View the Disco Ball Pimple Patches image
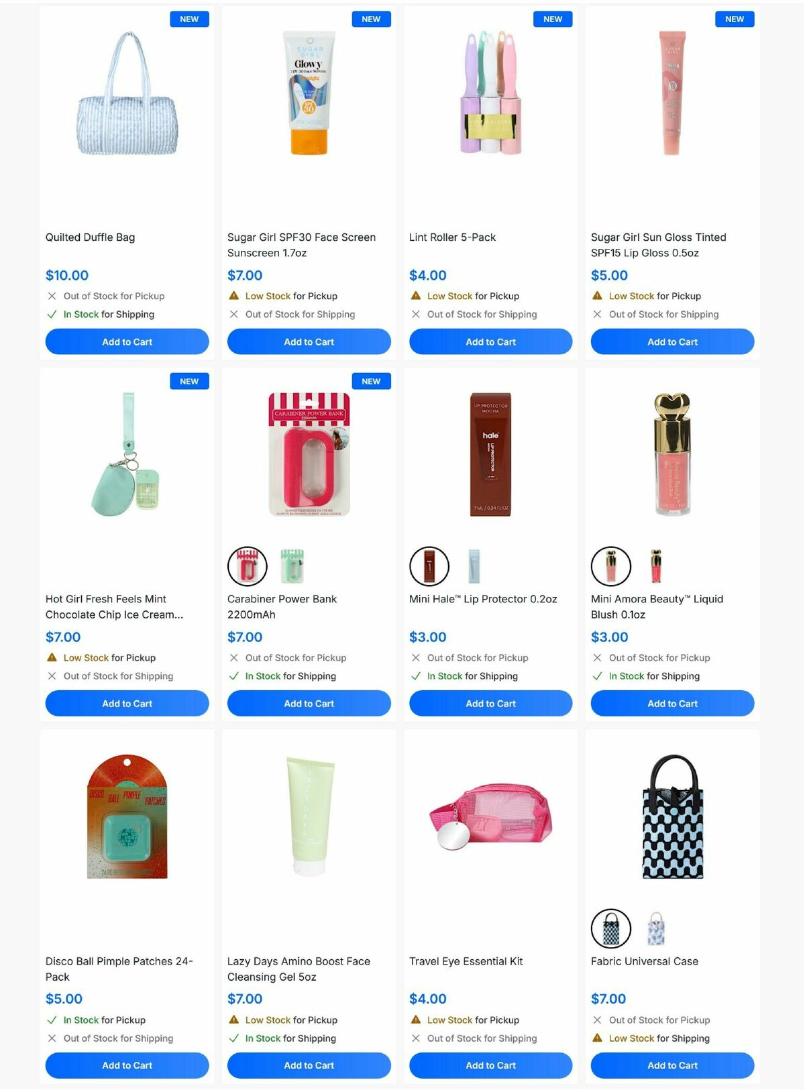This screenshot has width=805, height=1090. 127,816
